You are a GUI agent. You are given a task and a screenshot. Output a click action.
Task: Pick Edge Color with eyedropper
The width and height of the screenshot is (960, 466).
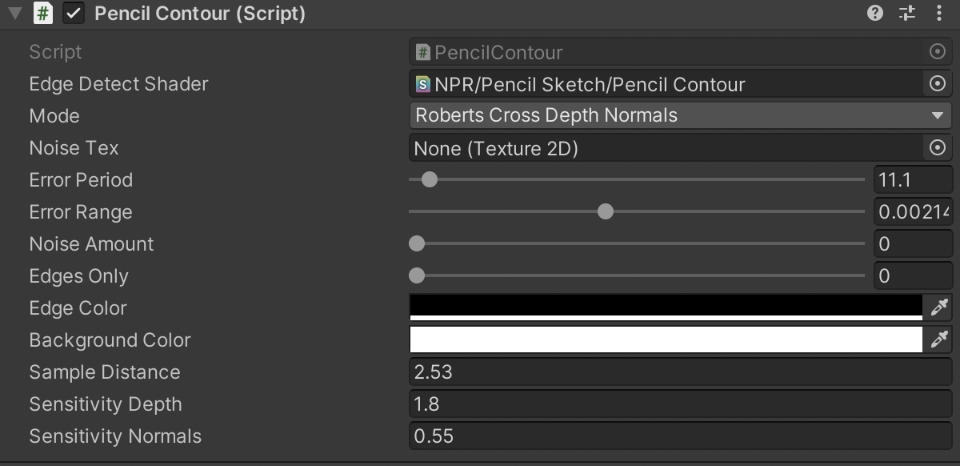(938, 307)
